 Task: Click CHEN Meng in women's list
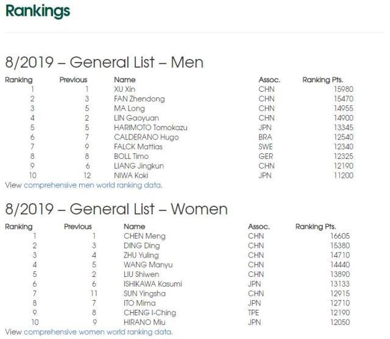tap(144, 236)
